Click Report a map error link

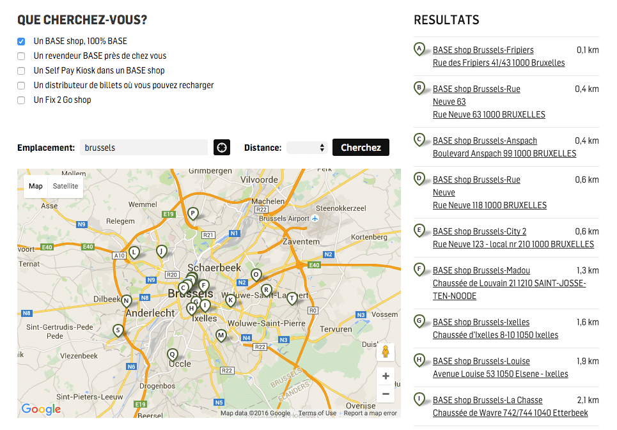click(370, 413)
